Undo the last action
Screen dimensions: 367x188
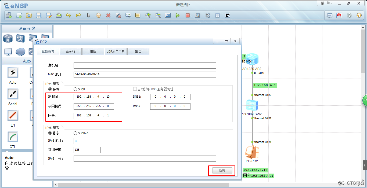coord(69,15)
